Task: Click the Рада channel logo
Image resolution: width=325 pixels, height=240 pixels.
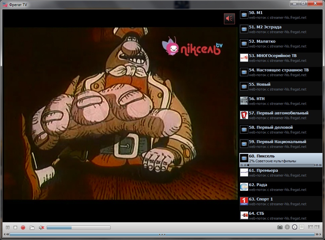Action: click(x=244, y=187)
